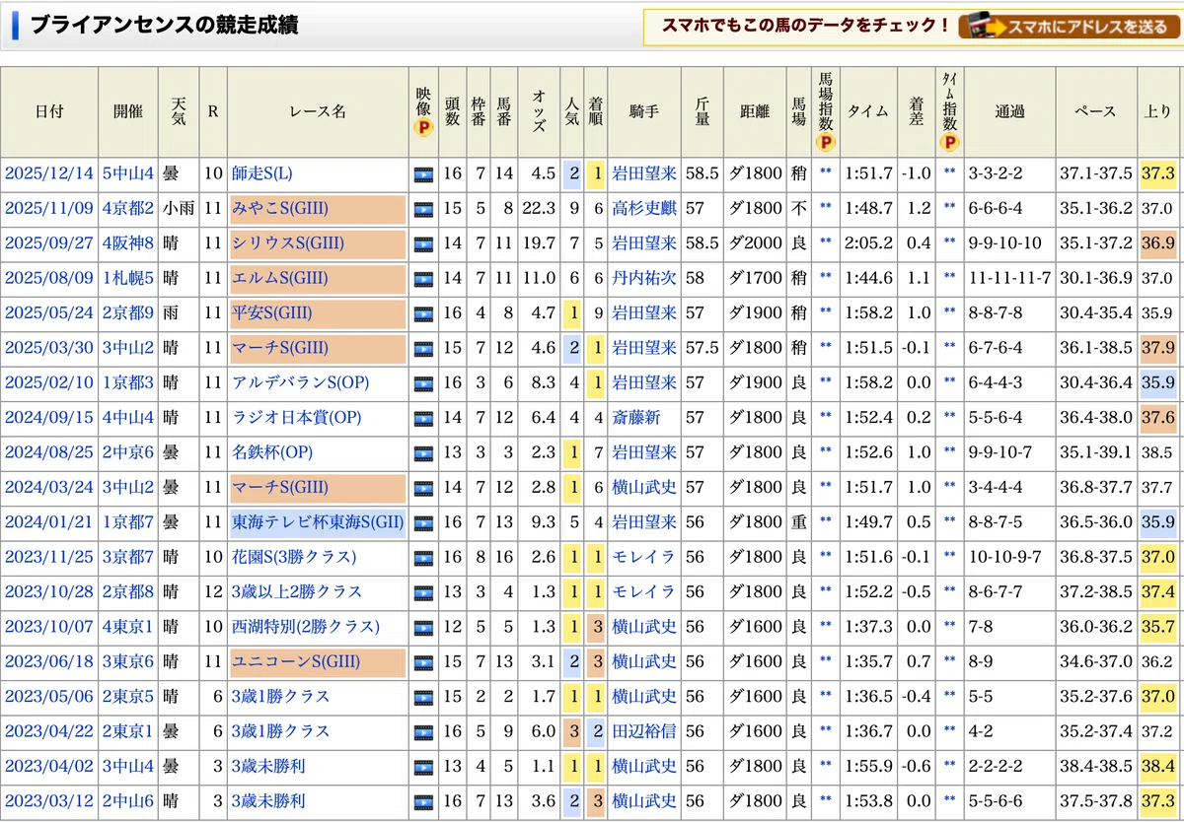
Task: Open 師走S(L) race link
Action: point(261,174)
